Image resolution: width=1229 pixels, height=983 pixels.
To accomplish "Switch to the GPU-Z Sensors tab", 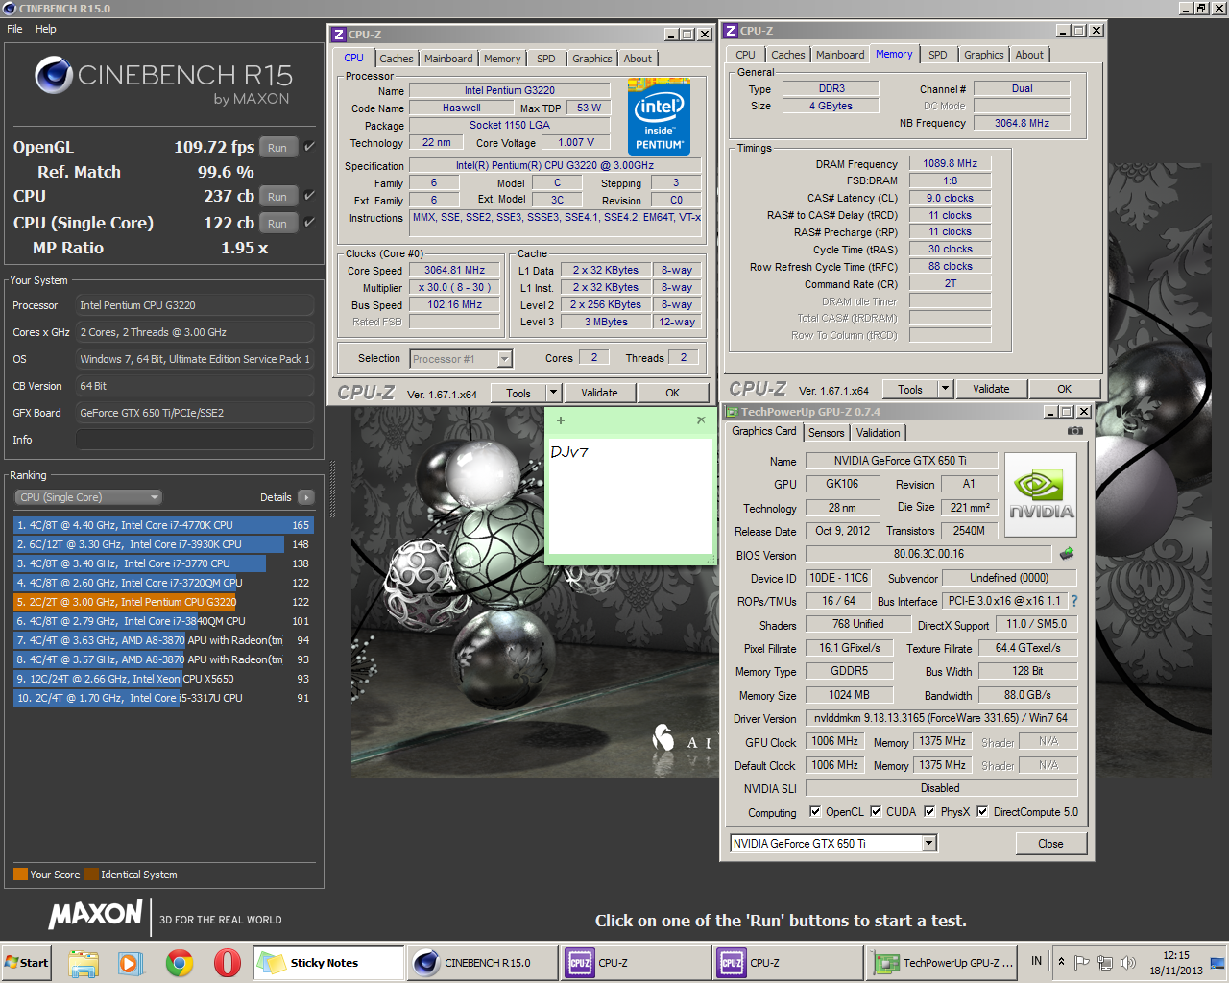I will [x=826, y=433].
